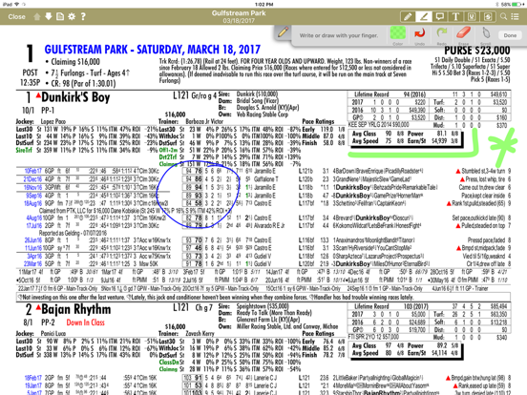
Task: Tap the Stumbled st,3-4w turn comment
Action: pyautogui.click(x=483, y=171)
